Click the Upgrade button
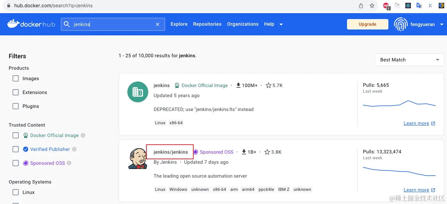 368,24
